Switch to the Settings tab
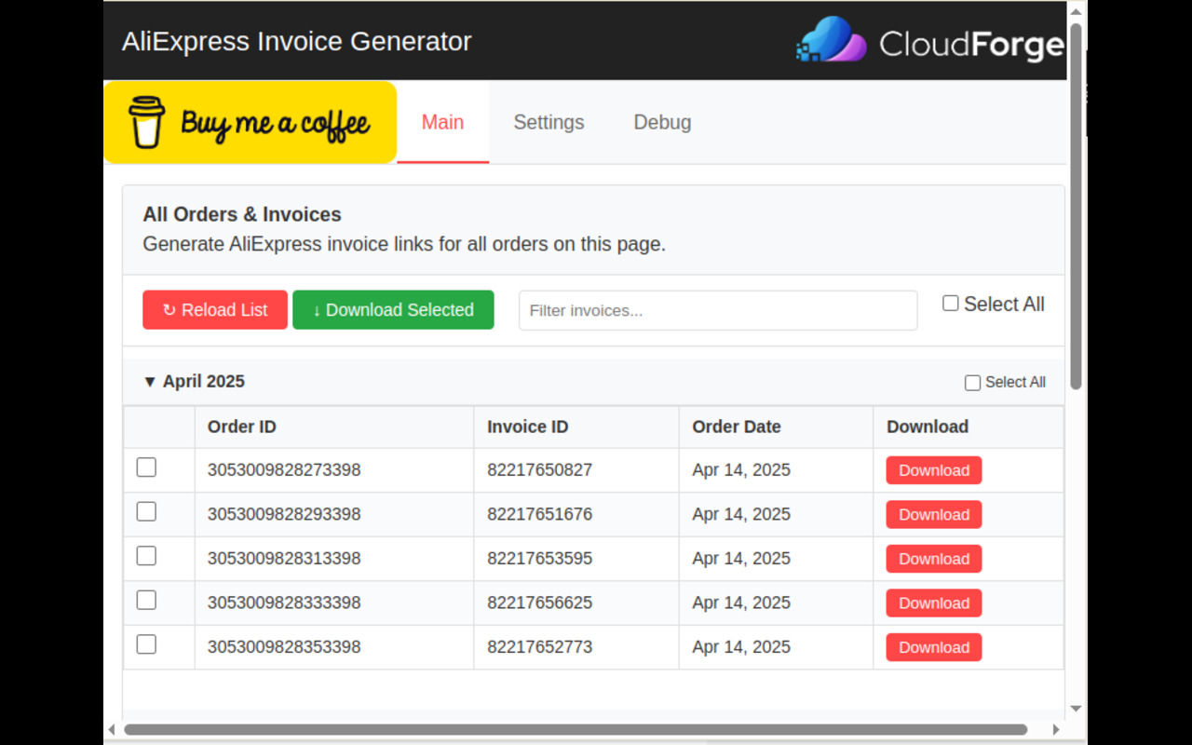This screenshot has width=1192, height=745. (x=549, y=122)
